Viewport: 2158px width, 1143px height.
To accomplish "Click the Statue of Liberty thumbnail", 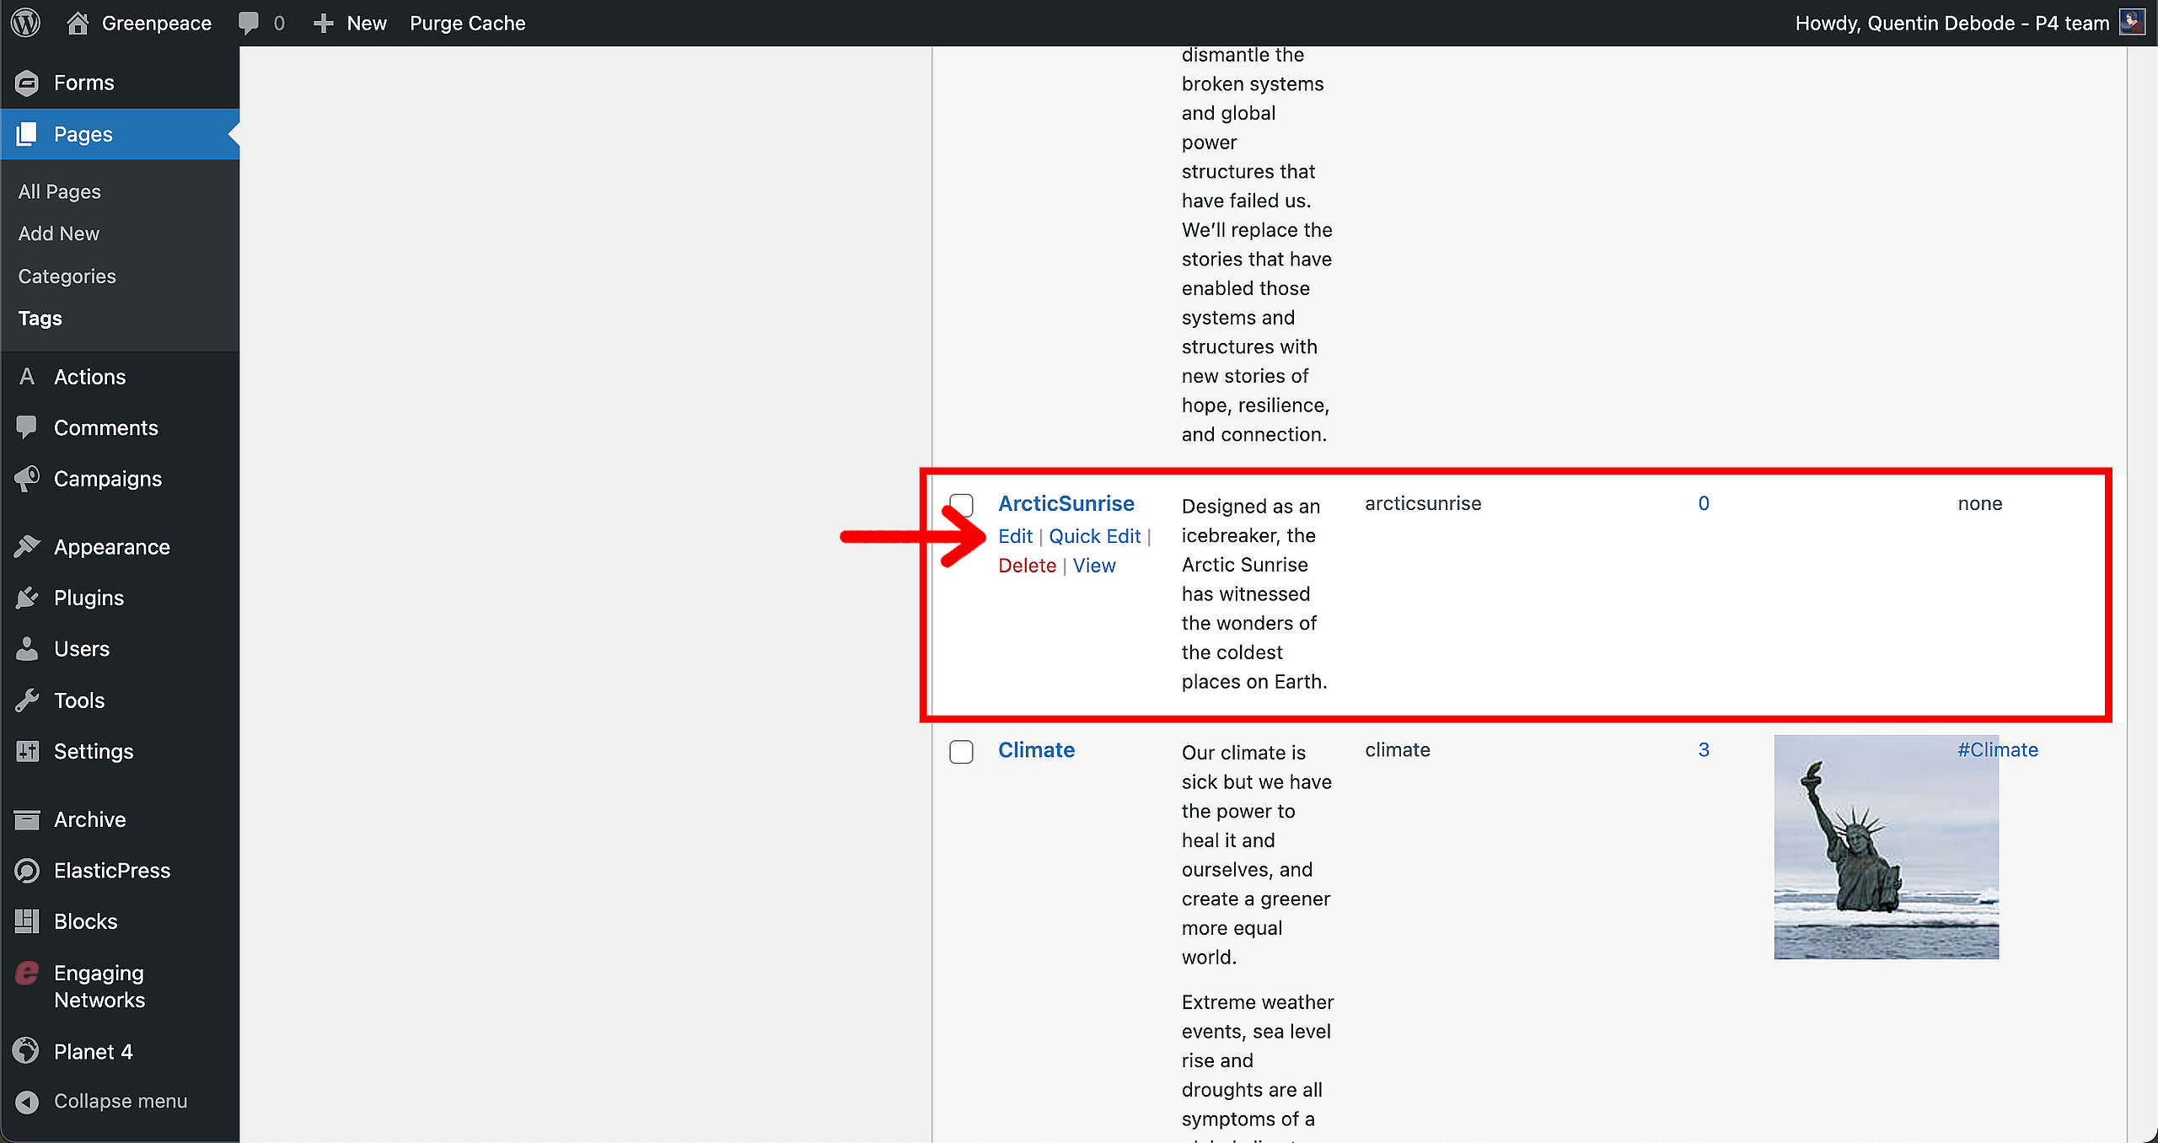I will (x=1886, y=846).
